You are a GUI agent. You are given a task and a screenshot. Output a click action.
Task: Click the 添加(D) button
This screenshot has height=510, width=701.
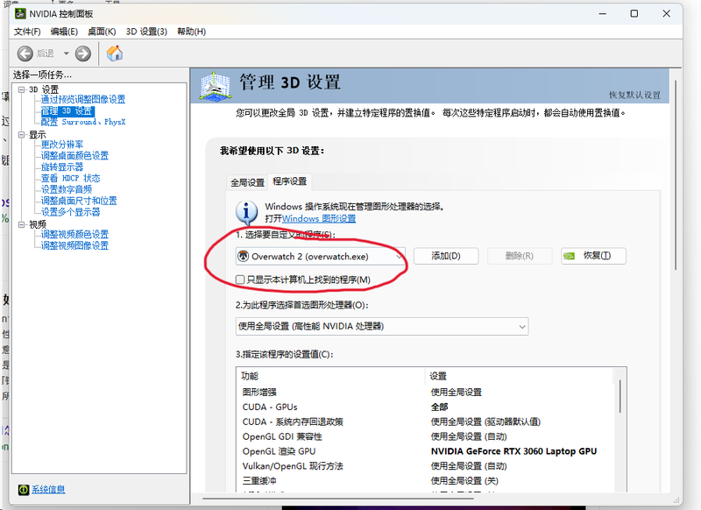(x=446, y=256)
